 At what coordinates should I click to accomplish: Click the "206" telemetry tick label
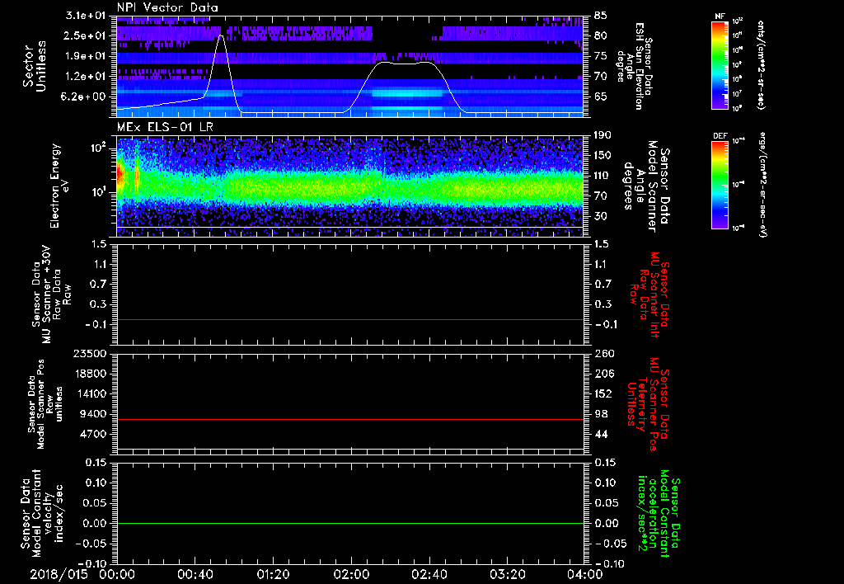[604, 374]
